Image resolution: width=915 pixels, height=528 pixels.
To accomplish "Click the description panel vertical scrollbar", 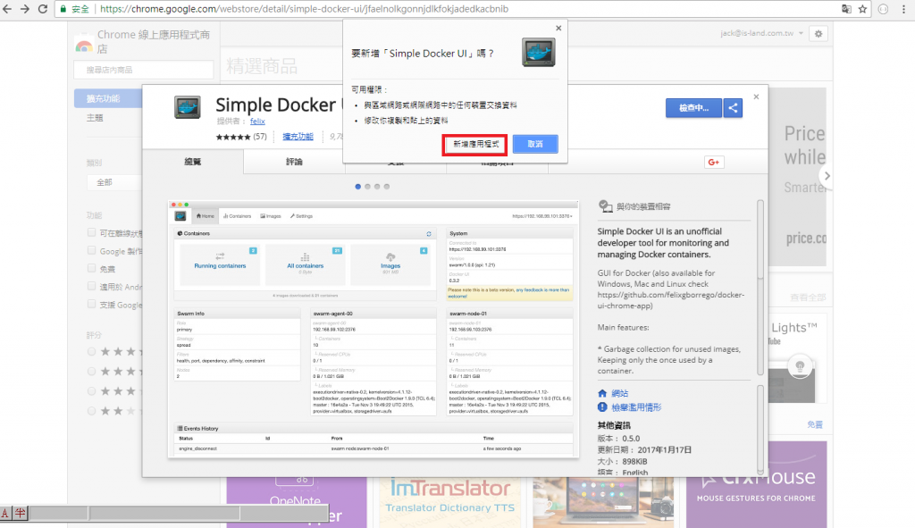I will pyautogui.click(x=760, y=289).
